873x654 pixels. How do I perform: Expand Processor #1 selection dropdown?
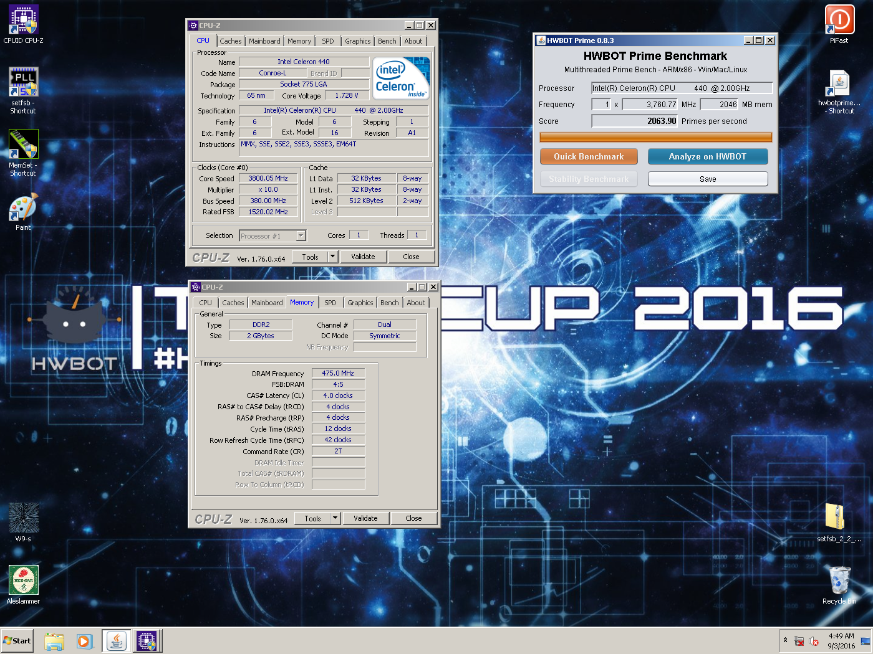point(301,236)
